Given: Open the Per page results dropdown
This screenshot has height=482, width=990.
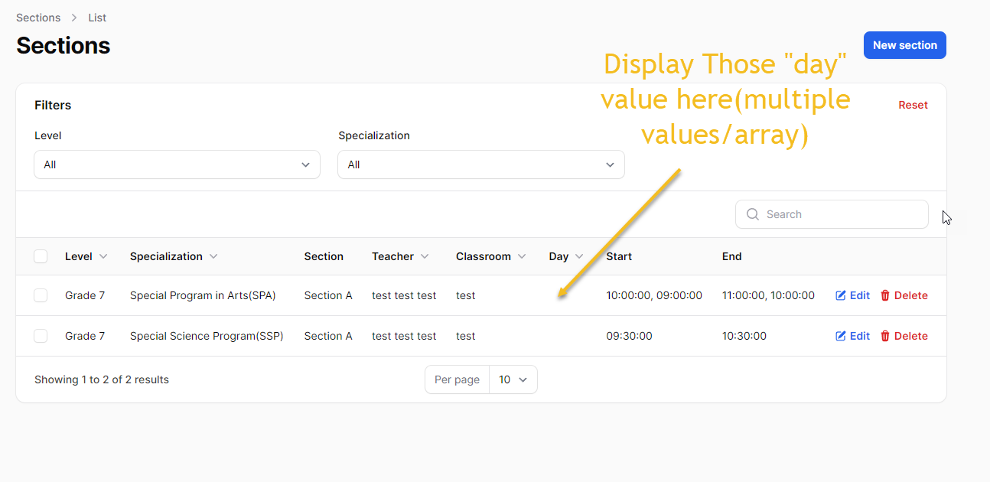Looking at the screenshot, I should 513,379.
